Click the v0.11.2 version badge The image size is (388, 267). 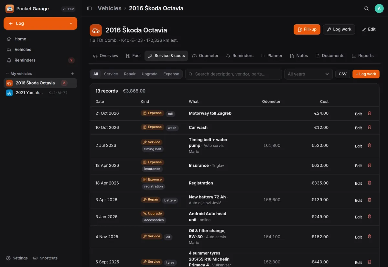68,9
